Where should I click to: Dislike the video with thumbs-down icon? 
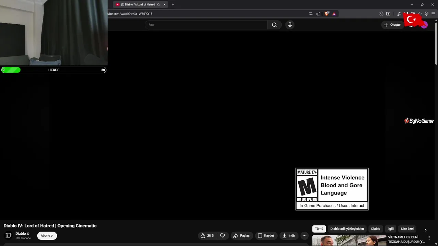coord(222,236)
